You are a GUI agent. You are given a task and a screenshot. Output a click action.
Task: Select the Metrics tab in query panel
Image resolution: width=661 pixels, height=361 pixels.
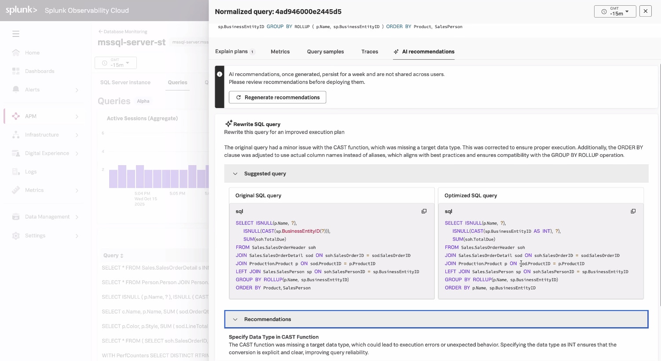point(280,51)
